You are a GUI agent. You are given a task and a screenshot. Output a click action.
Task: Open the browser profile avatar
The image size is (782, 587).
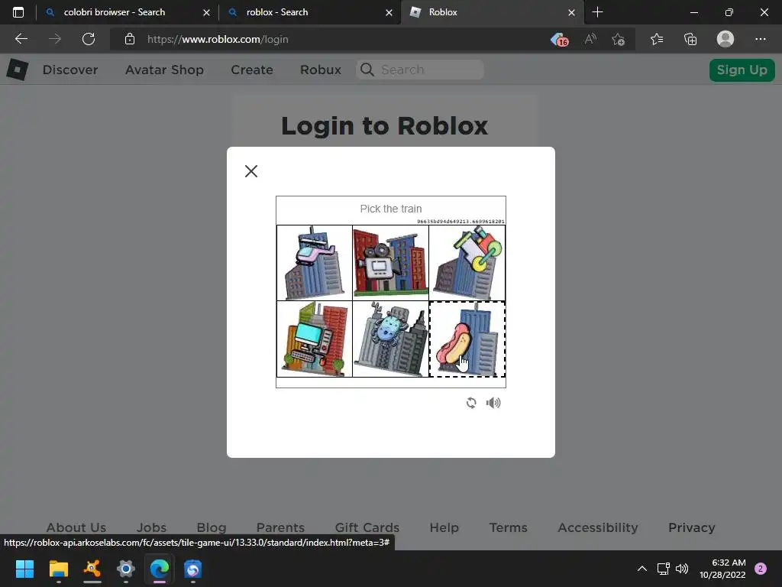point(725,39)
